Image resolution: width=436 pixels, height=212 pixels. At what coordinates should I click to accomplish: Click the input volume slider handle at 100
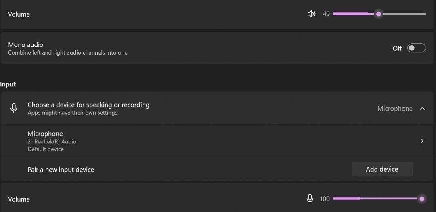(x=422, y=199)
